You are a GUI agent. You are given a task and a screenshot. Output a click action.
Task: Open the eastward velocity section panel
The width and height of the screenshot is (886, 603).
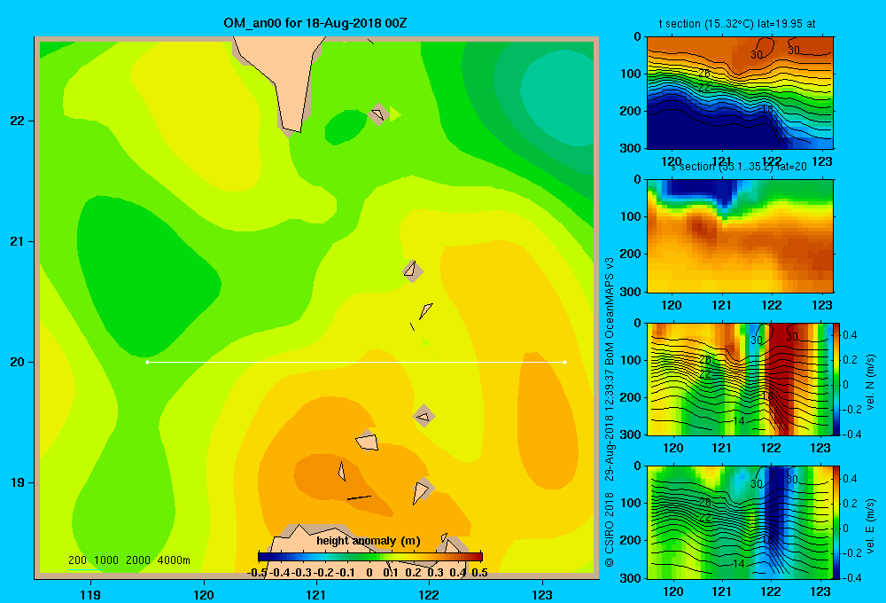click(740, 522)
